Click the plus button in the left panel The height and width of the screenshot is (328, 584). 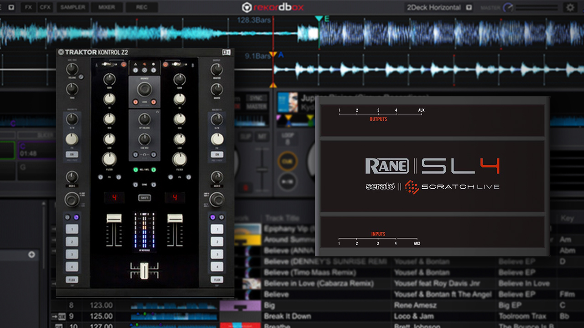click(x=31, y=255)
